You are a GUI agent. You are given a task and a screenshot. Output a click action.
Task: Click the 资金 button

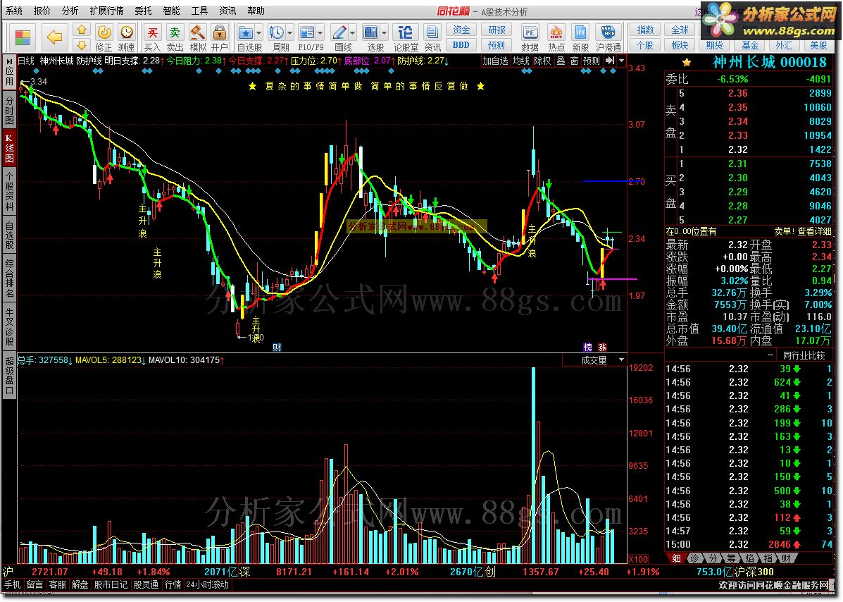tap(461, 30)
